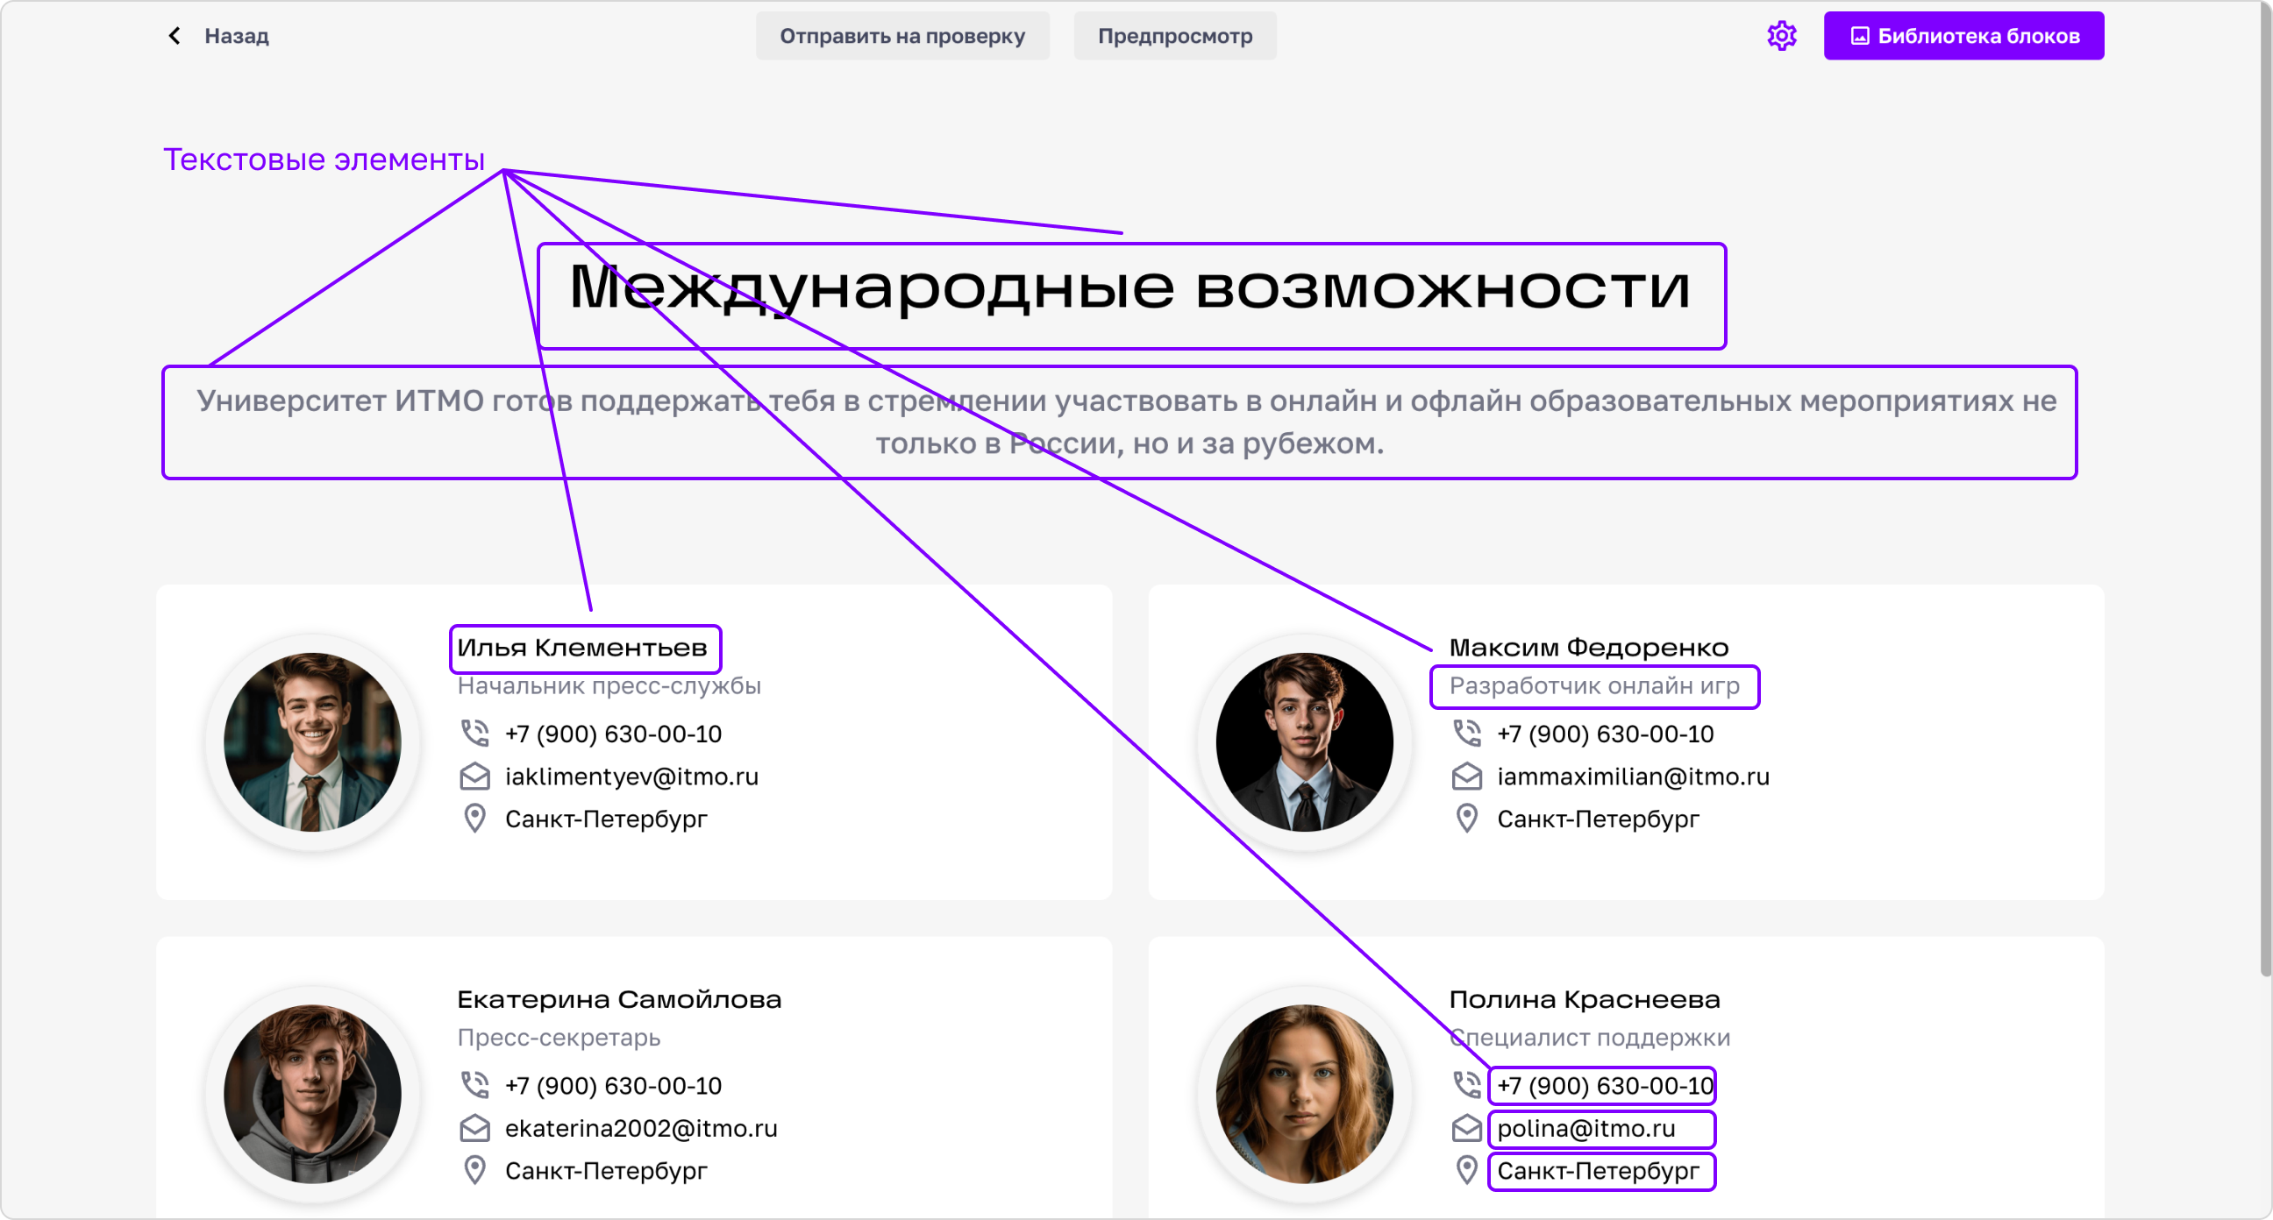Screen dimensions: 2273x1220
Task: Click phone icon in Илья Клементьев card
Action: tap(474, 733)
